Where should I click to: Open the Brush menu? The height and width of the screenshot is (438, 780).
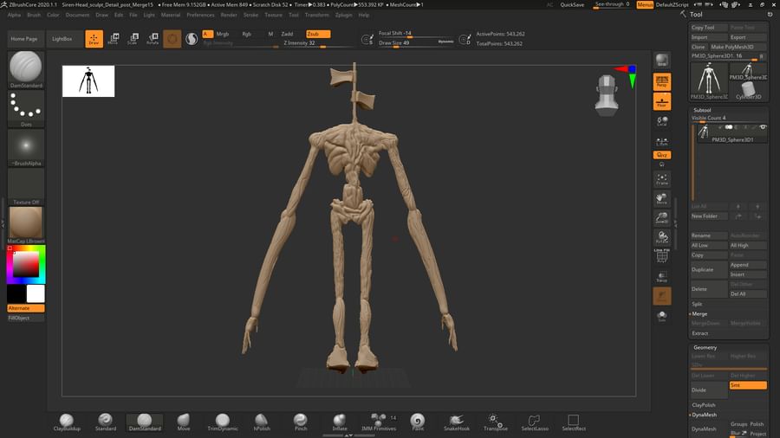click(34, 15)
